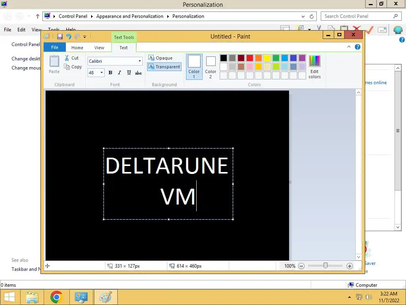
Task: Open Paint Help question mark icon
Action: (358, 47)
